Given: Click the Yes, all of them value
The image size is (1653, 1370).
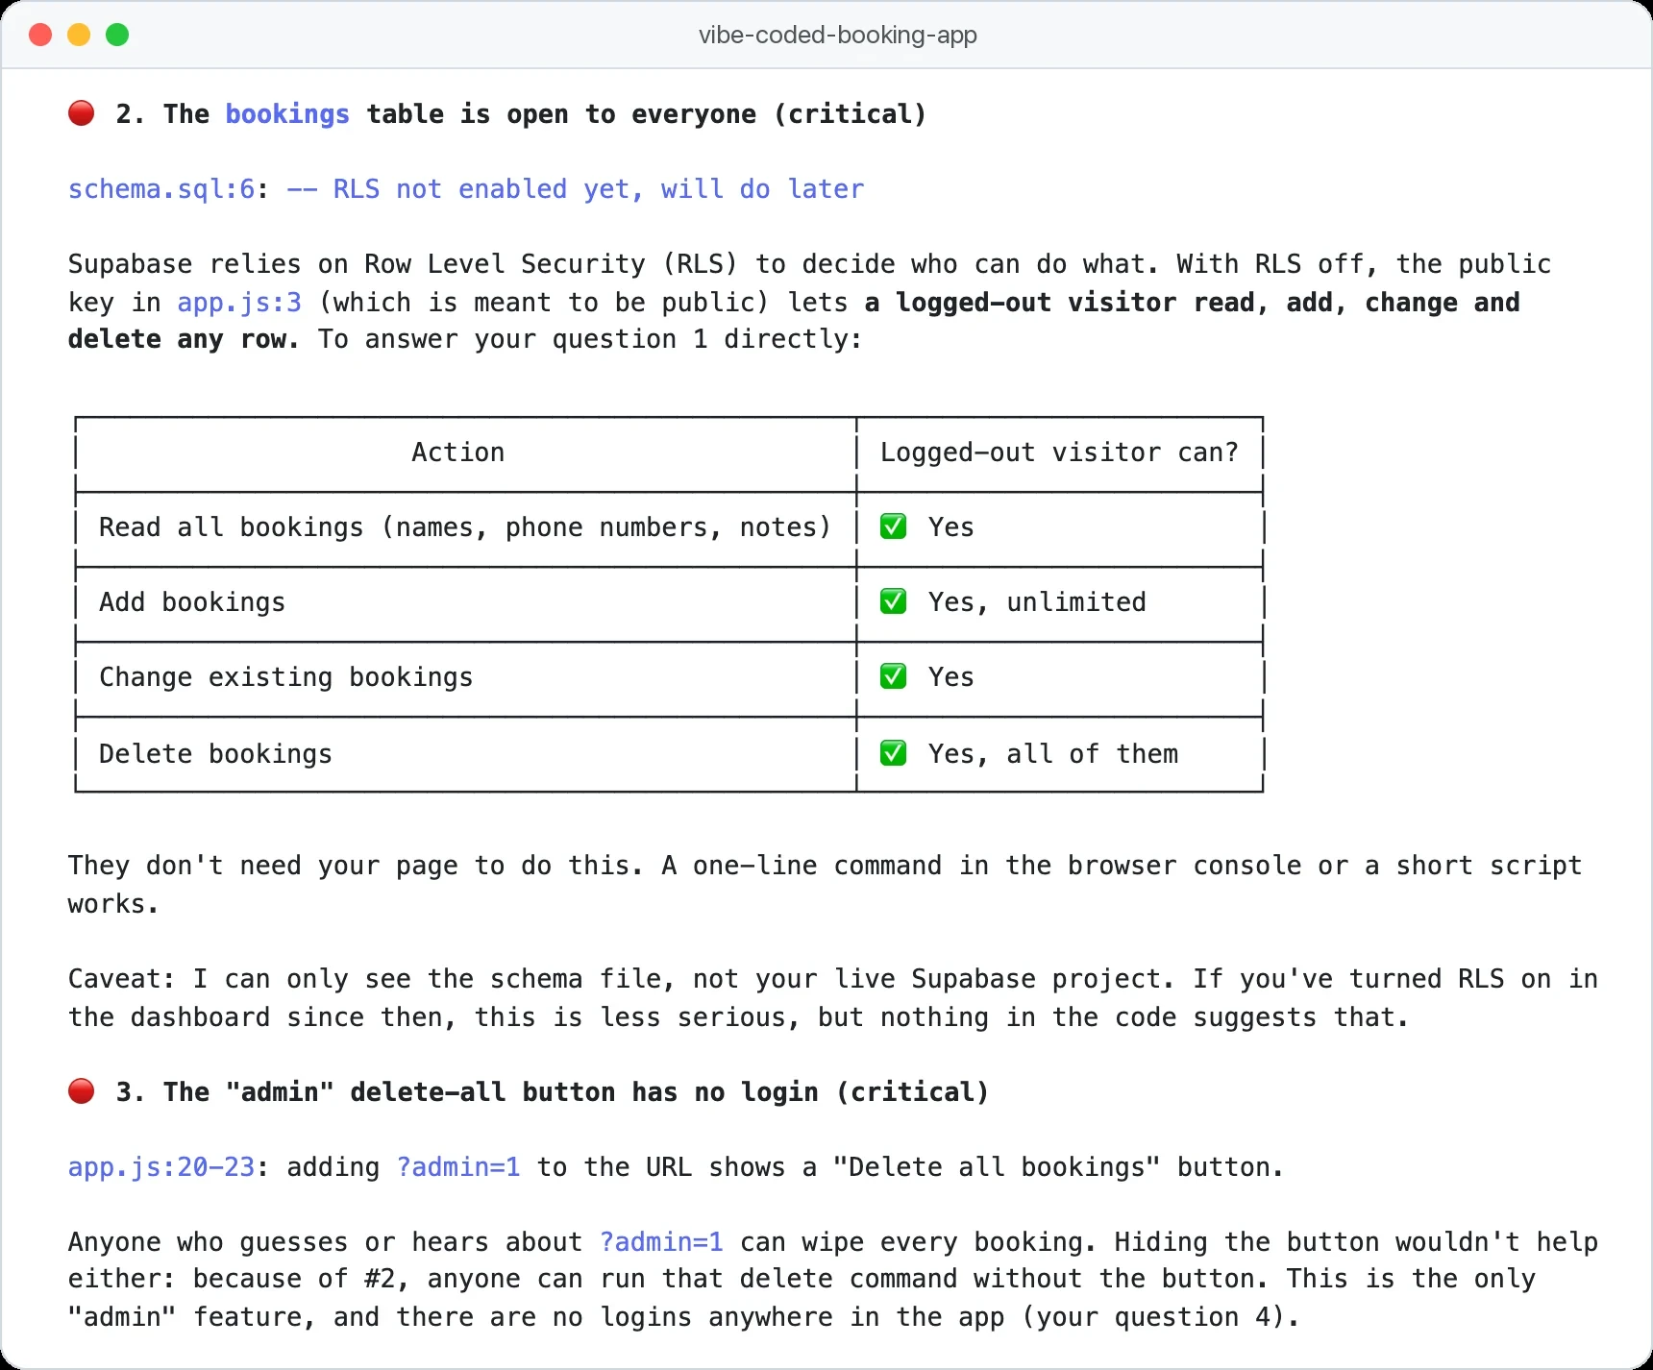Looking at the screenshot, I should tap(1053, 754).
